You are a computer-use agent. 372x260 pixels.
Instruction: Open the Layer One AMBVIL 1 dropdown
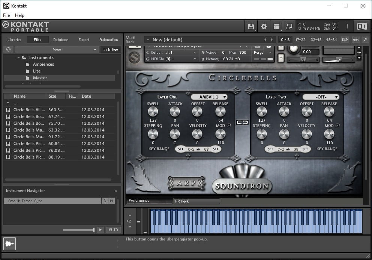209,97
